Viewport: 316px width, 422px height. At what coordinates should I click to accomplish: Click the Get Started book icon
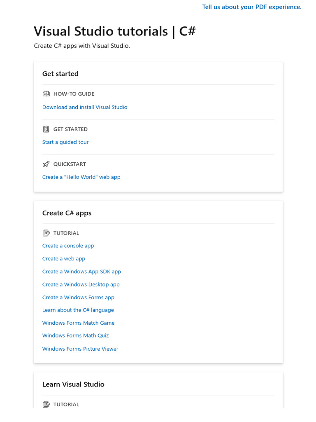46,129
